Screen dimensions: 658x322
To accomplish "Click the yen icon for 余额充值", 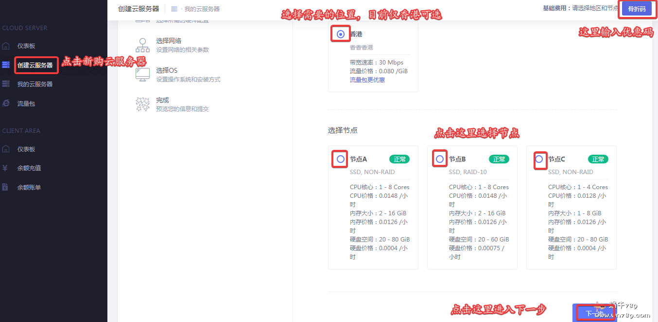I will point(6,168).
